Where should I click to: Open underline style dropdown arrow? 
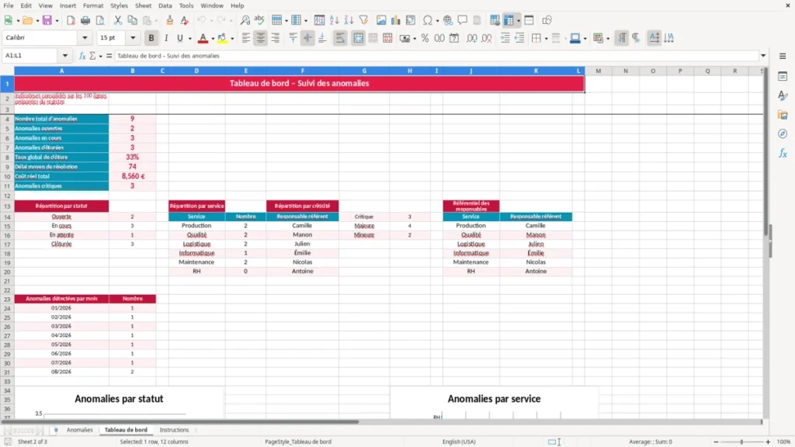(189, 39)
